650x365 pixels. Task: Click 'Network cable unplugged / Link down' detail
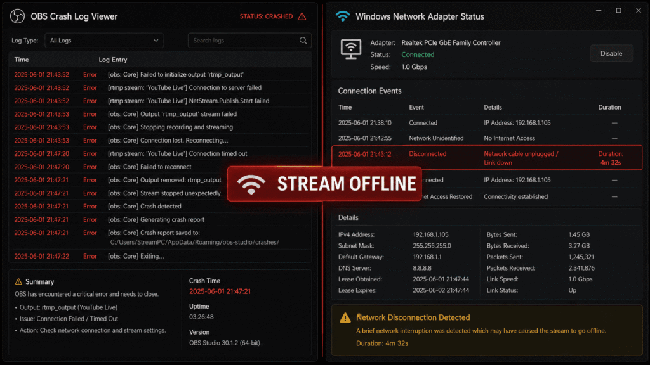[521, 158]
